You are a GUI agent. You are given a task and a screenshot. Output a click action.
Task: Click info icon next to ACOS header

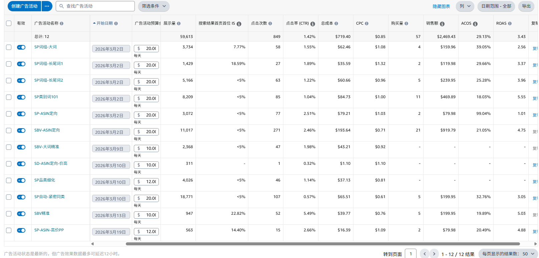(475, 24)
